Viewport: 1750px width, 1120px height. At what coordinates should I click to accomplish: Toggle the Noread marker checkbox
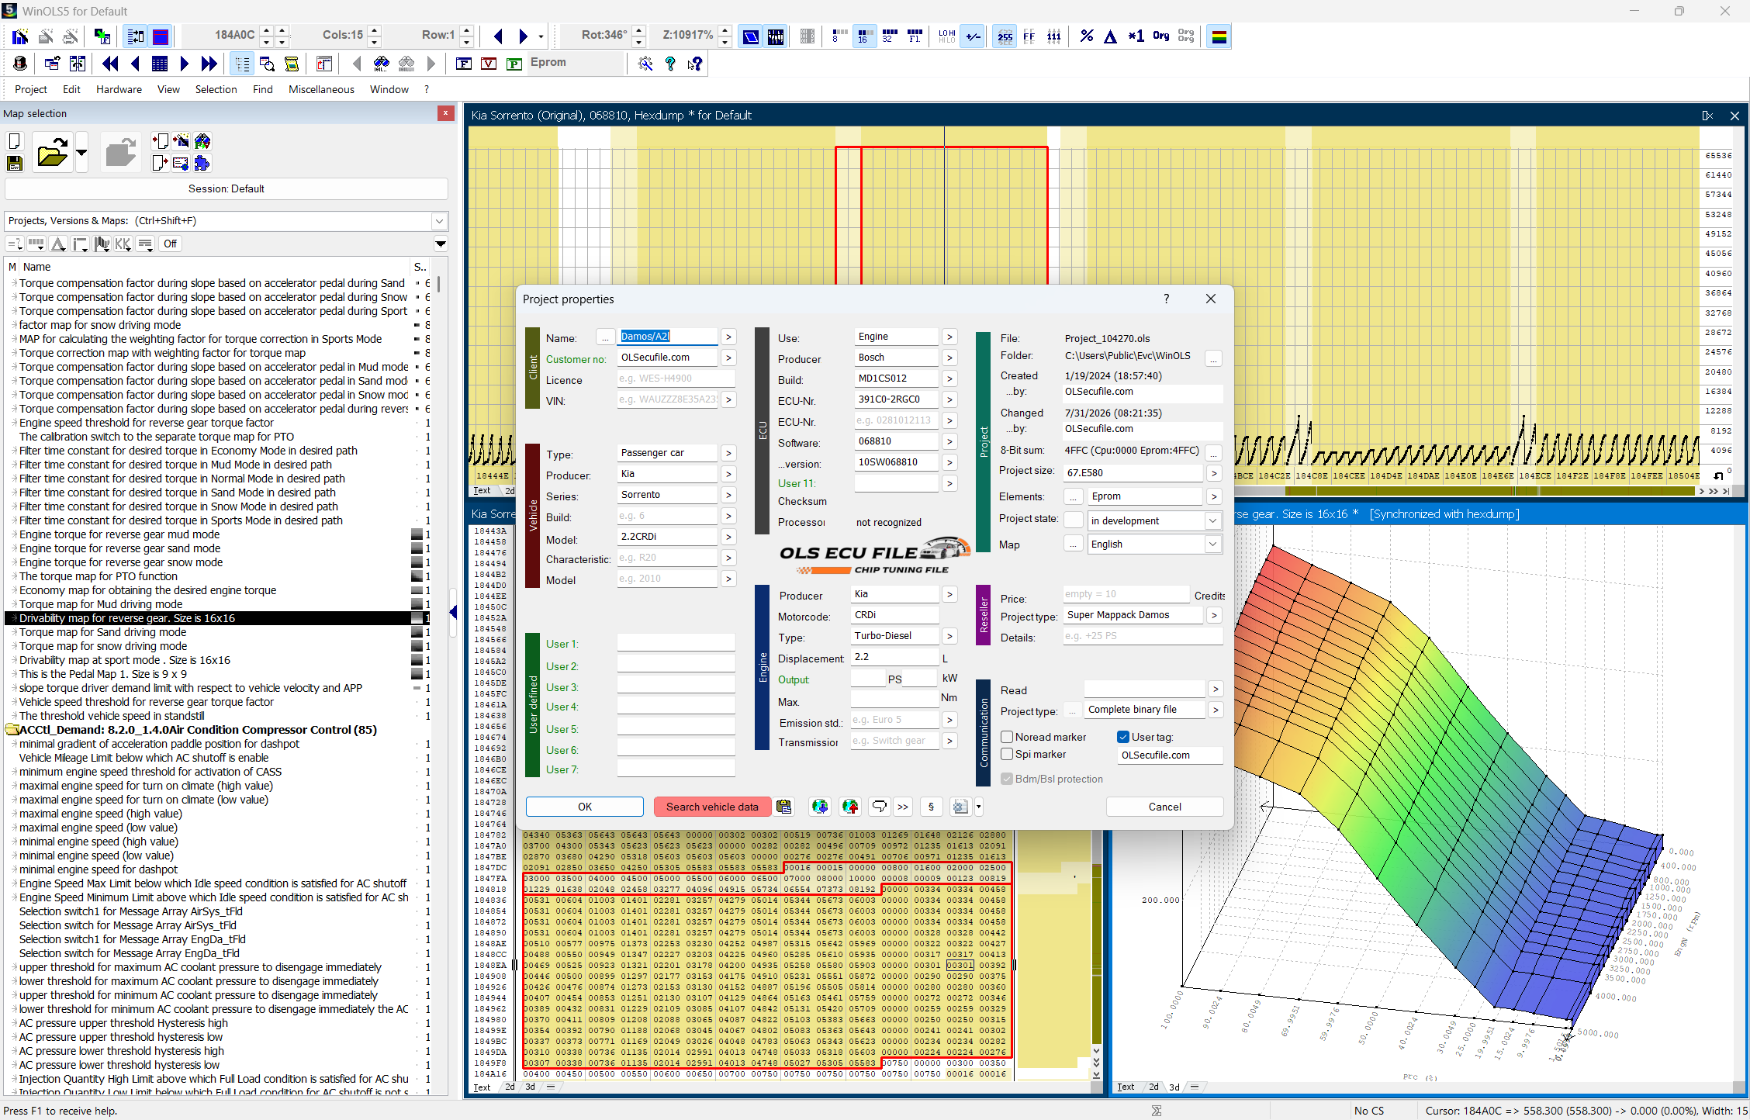pos(1007,737)
